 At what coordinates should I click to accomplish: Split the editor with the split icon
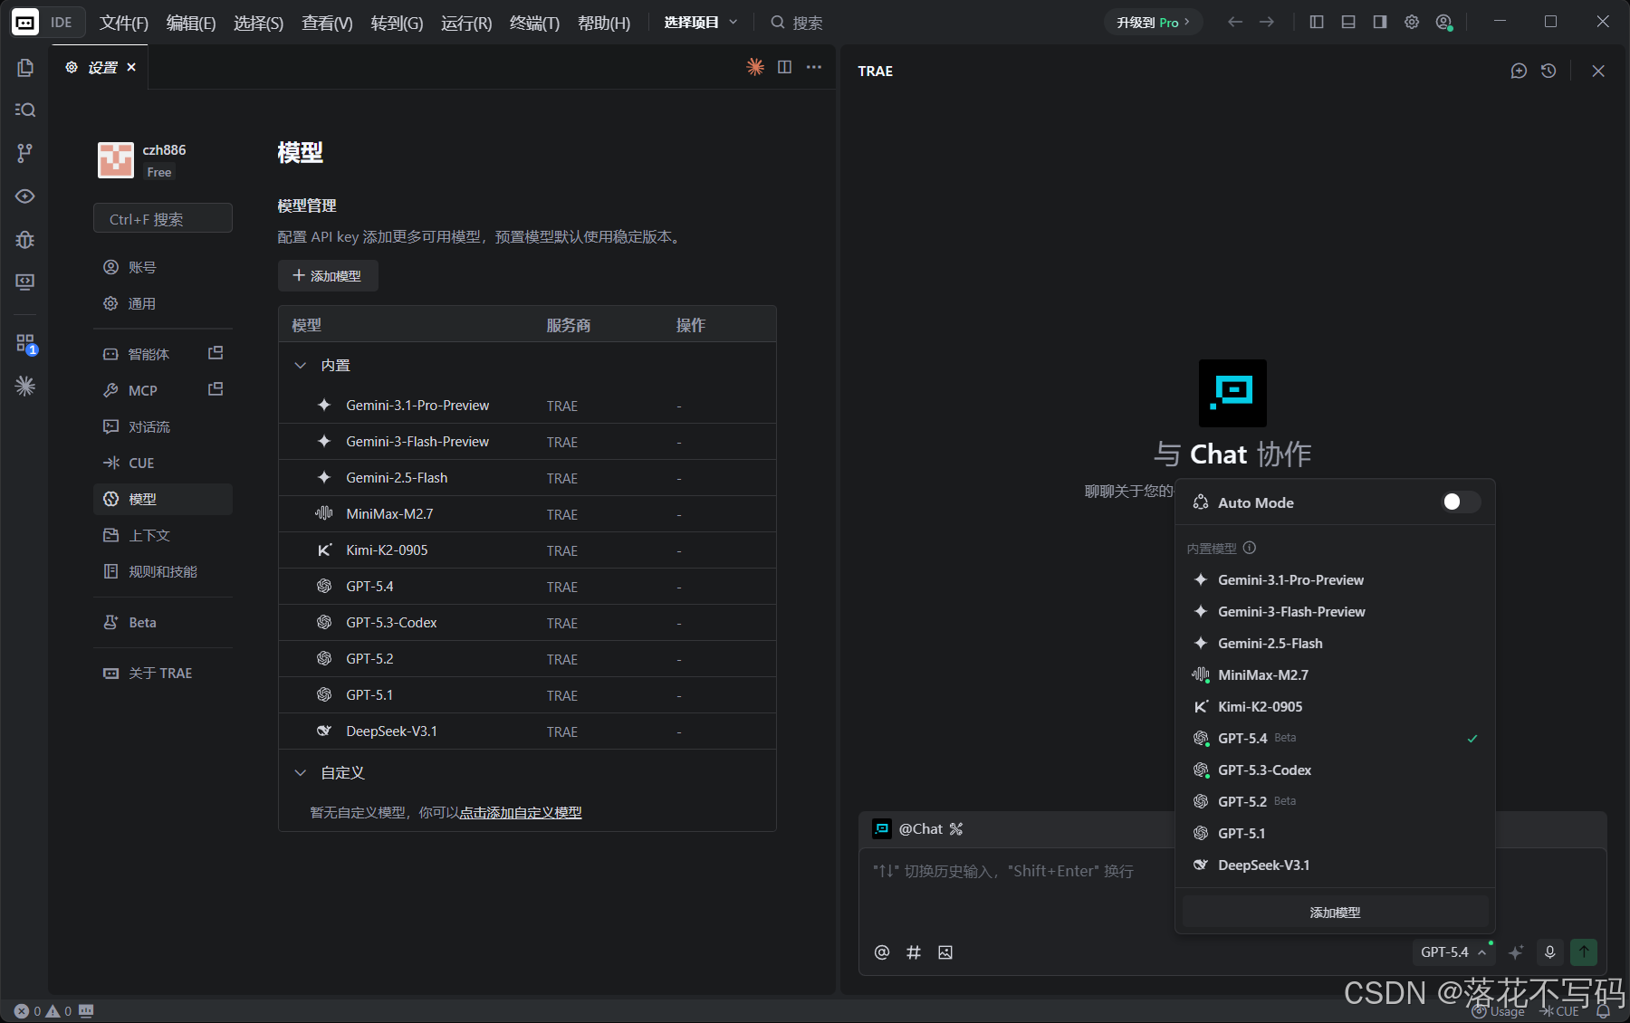pyautogui.click(x=785, y=67)
